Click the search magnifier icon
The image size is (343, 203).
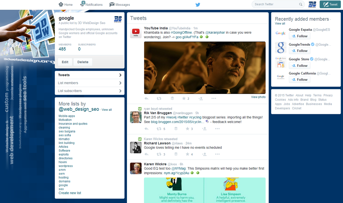click(301, 4)
